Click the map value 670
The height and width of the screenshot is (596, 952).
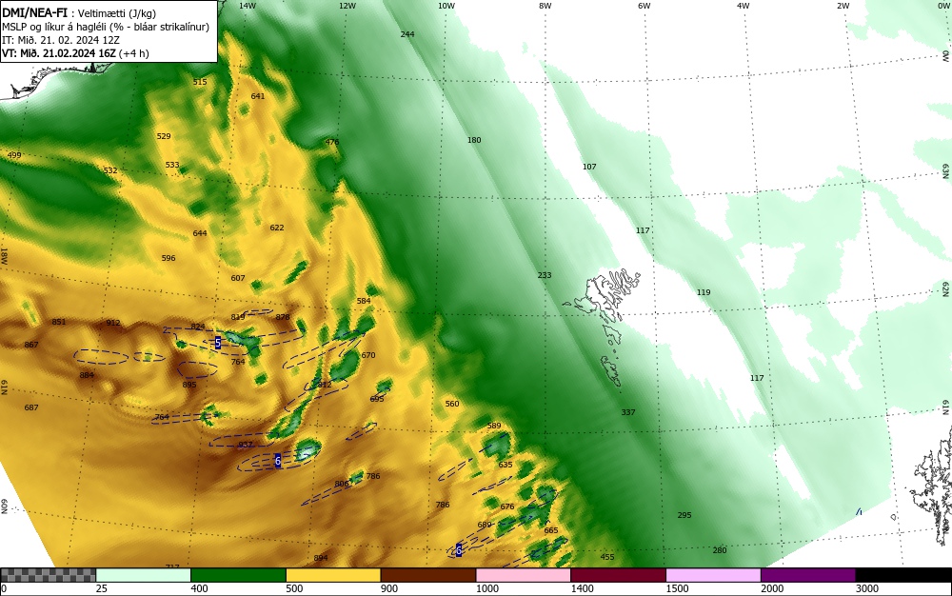point(368,355)
